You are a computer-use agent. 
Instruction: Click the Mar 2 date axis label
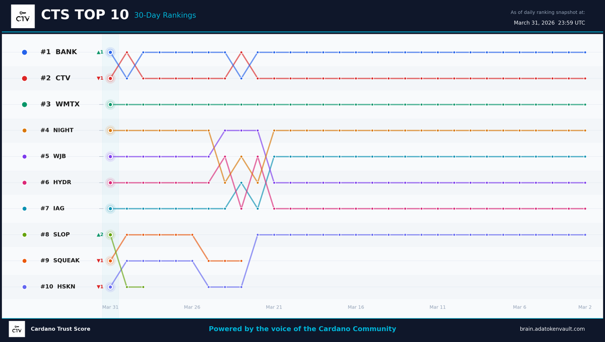585,307
